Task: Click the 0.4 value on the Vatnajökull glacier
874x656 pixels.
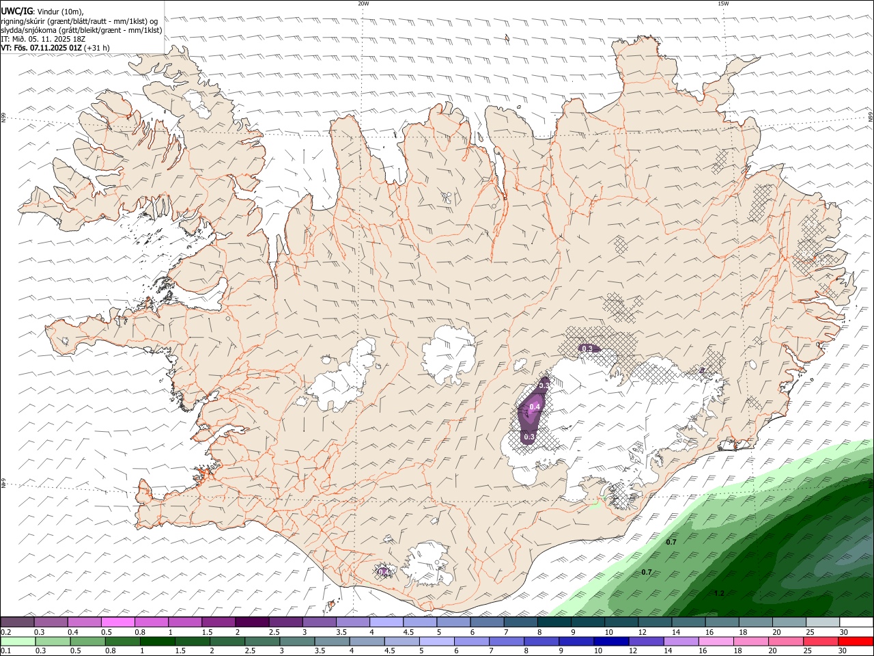Action: pyautogui.click(x=535, y=407)
